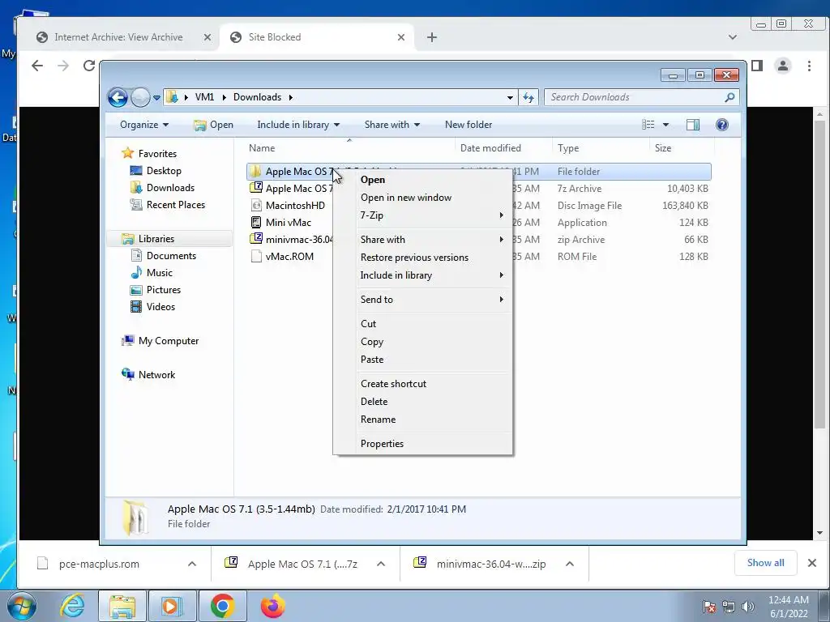The image size is (830, 622).
Task: Open Chrome profile icon
Action: tap(783, 66)
